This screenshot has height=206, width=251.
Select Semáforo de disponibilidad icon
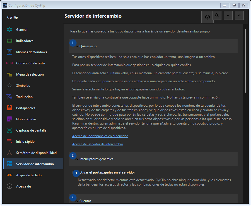click(9, 153)
